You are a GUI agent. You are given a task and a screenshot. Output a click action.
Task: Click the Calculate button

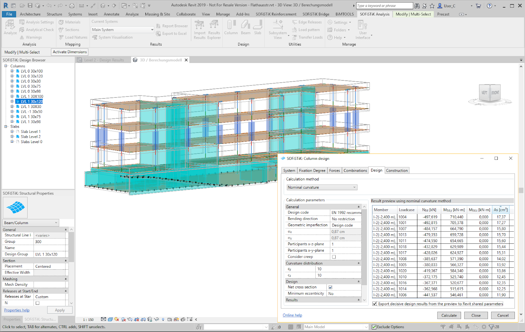coord(449,315)
